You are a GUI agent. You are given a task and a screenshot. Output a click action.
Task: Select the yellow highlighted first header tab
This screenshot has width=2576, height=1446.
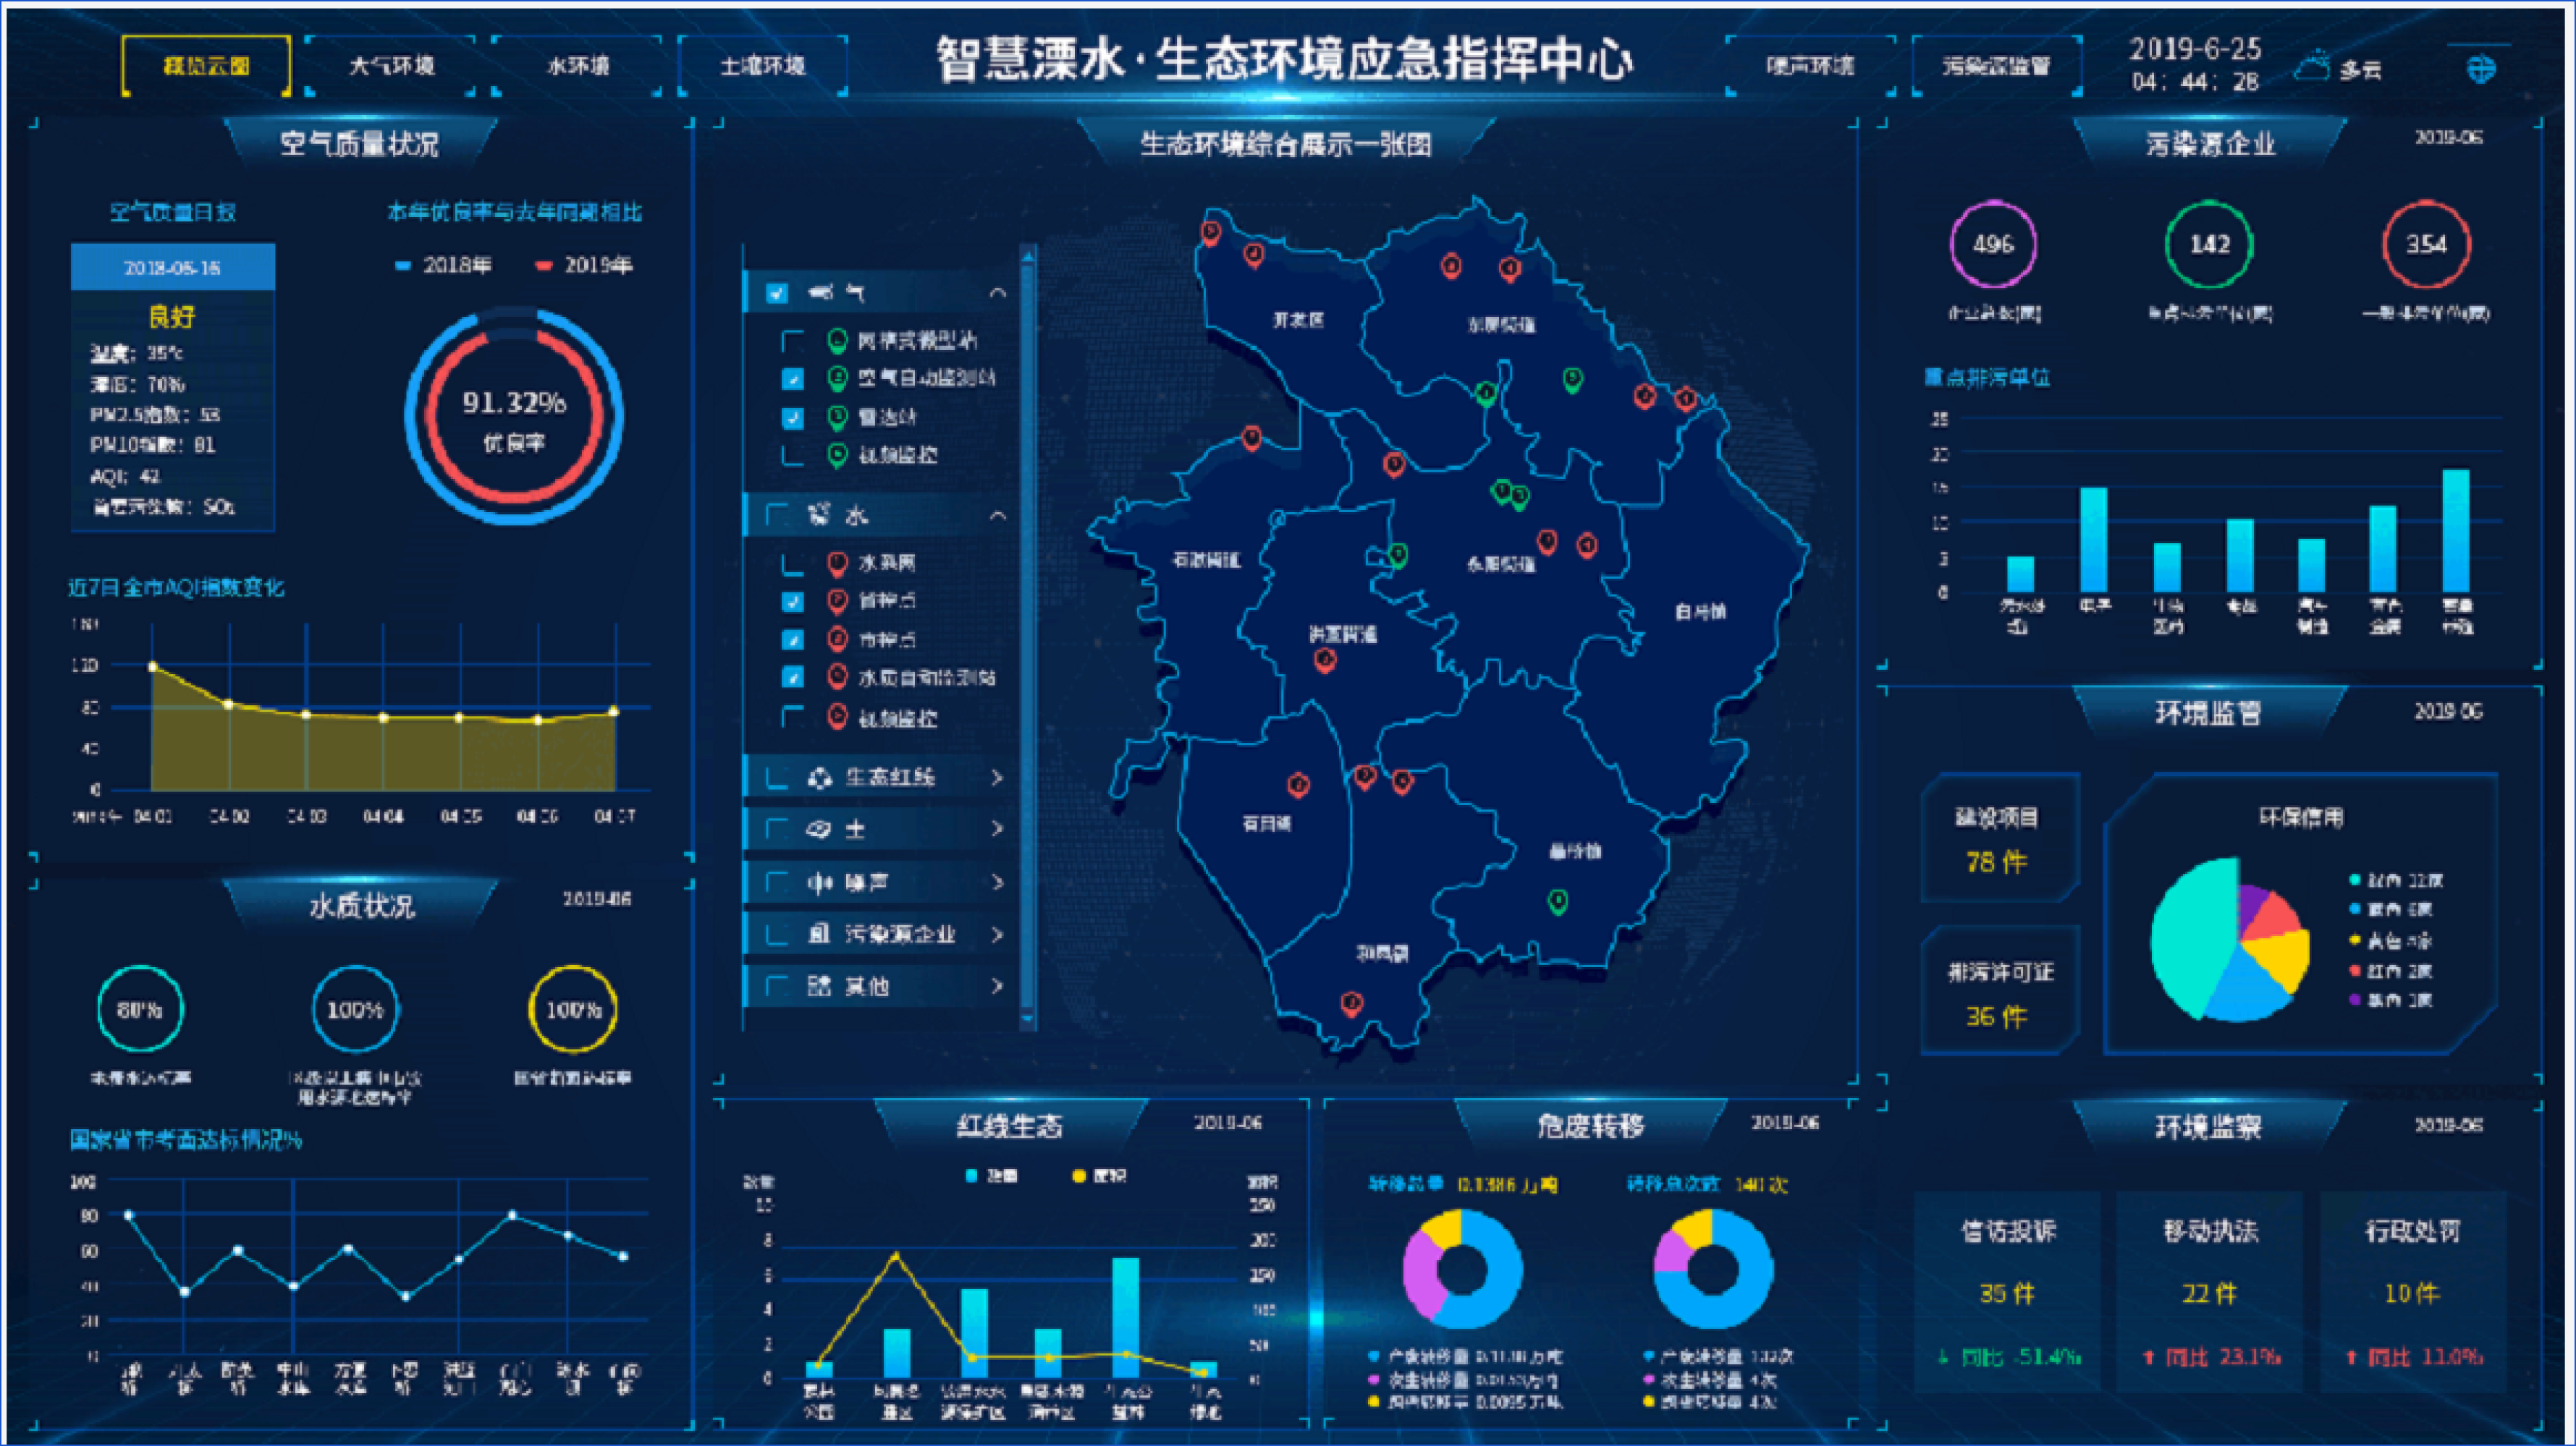pyautogui.click(x=206, y=66)
